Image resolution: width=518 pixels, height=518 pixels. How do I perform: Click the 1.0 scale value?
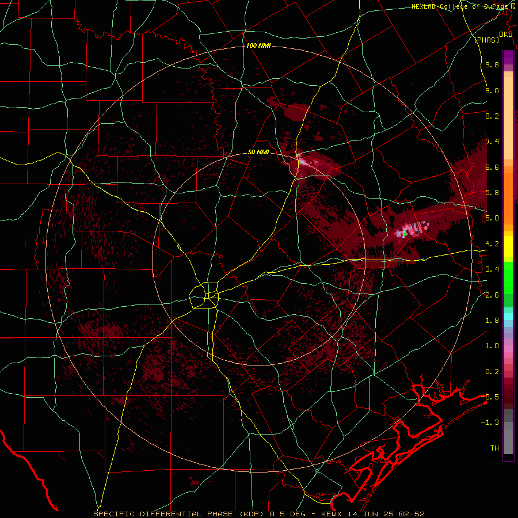click(x=492, y=346)
